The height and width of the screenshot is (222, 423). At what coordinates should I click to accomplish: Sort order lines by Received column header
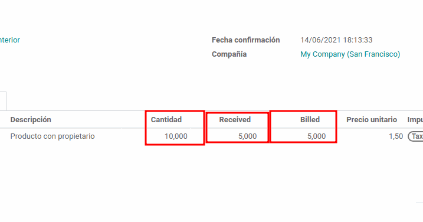click(x=235, y=120)
